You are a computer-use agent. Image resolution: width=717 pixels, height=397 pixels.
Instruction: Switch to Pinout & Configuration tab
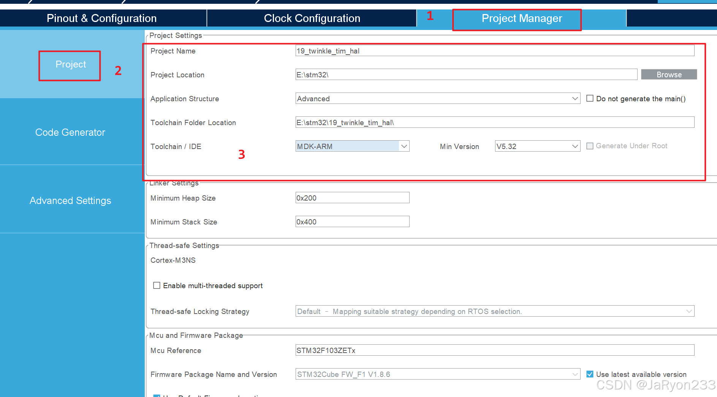click(x=102, y=18)
